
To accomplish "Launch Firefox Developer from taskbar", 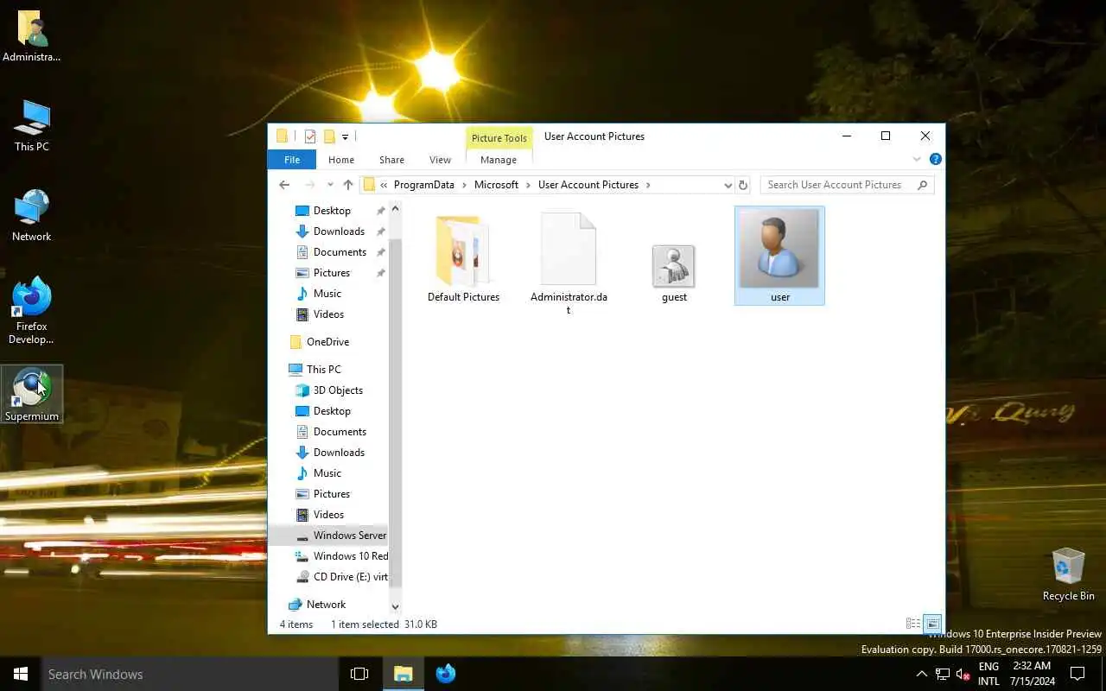I will 446,674.
